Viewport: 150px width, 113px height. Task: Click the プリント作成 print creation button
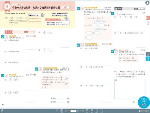point(144,102)
